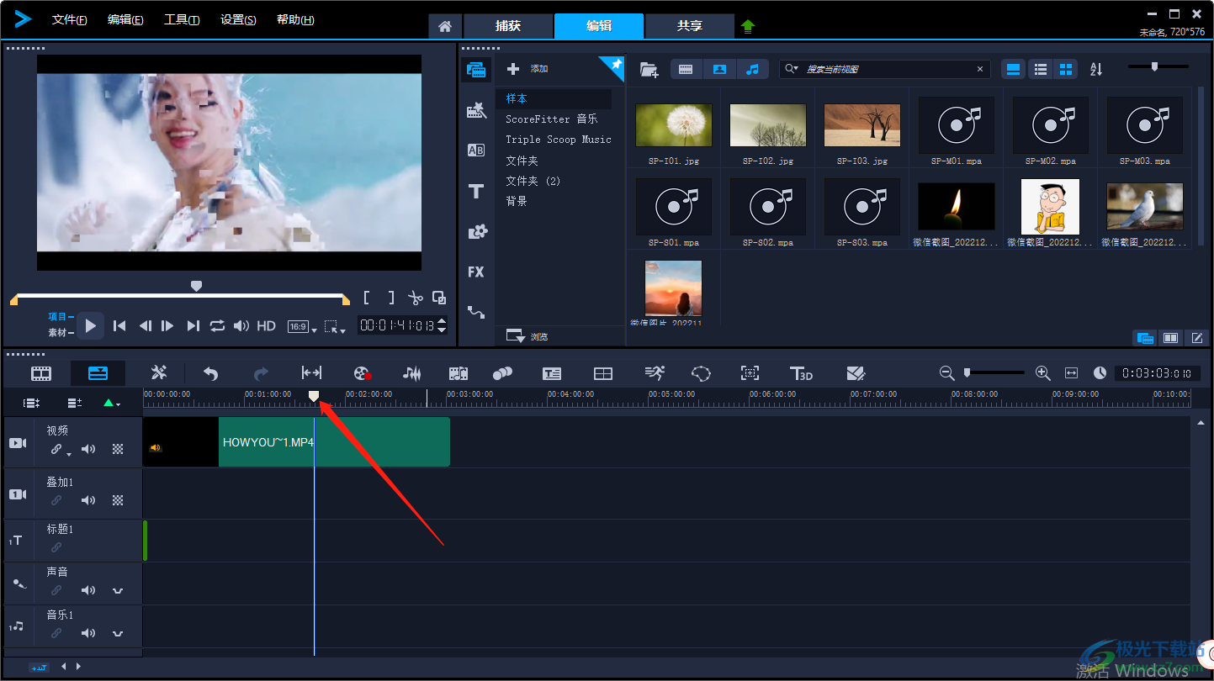
Task: Switch to the 共享 tab
Action: [690, 26]
